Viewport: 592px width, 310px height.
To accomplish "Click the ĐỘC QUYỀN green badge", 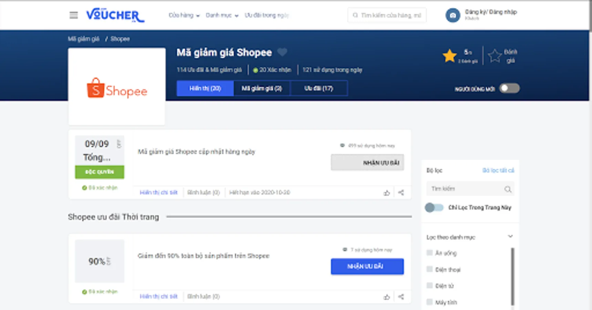I will point(100,172).
